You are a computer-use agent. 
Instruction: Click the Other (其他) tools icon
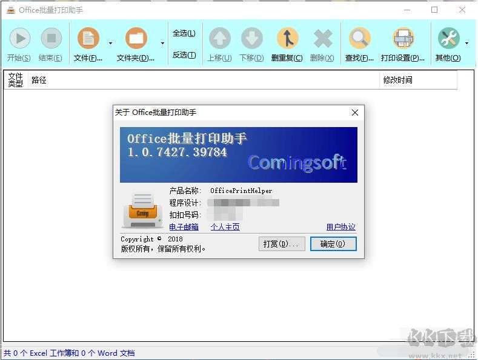click(449, 38)
